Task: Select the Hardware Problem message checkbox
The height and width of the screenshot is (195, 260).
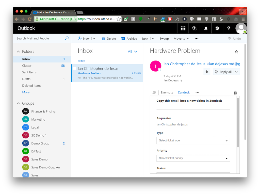Action: pos(74,68)
